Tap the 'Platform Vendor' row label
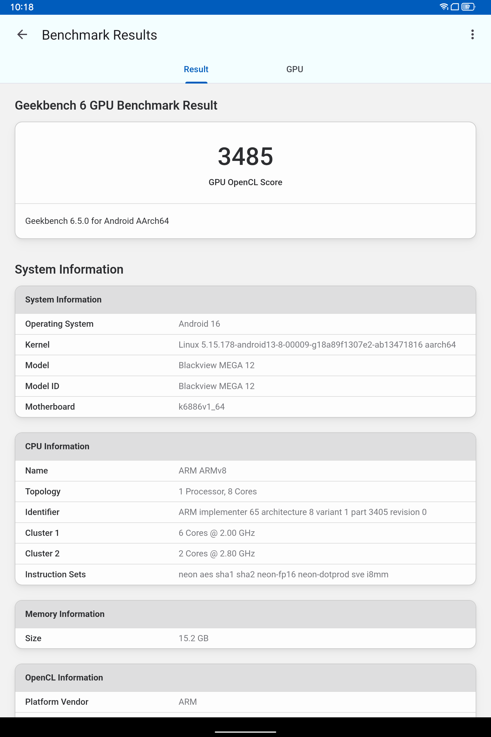This screenshot has height=737, width=491. pyautogui.click(x=57, y=702)
